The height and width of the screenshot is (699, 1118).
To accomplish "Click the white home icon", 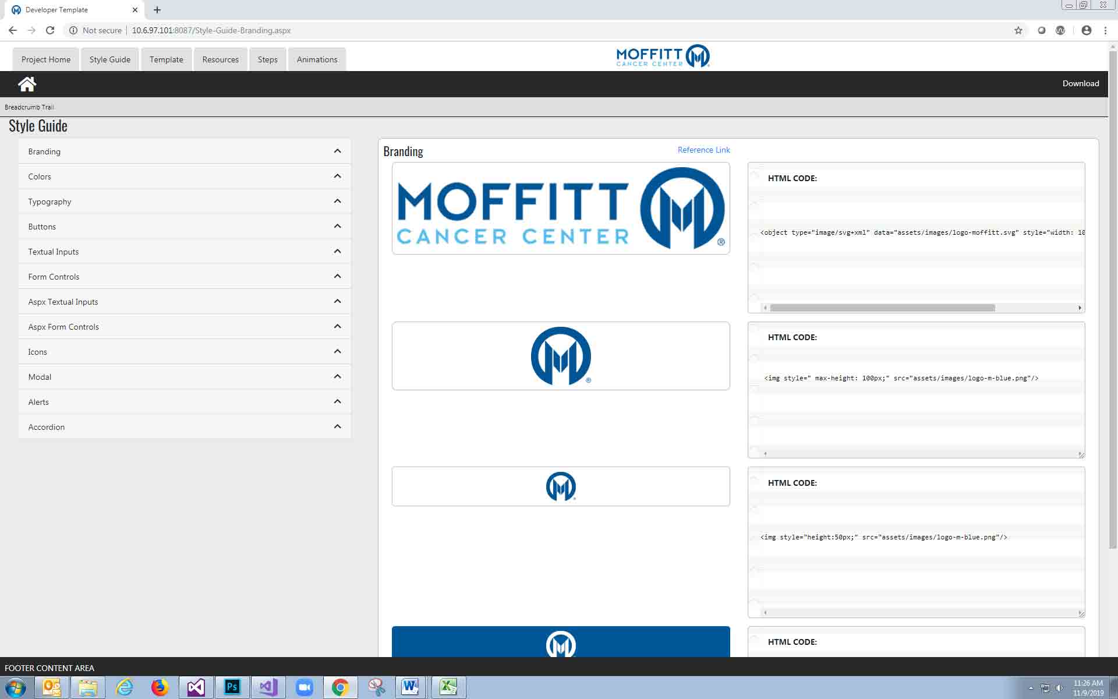I will (x=27, y=84).
